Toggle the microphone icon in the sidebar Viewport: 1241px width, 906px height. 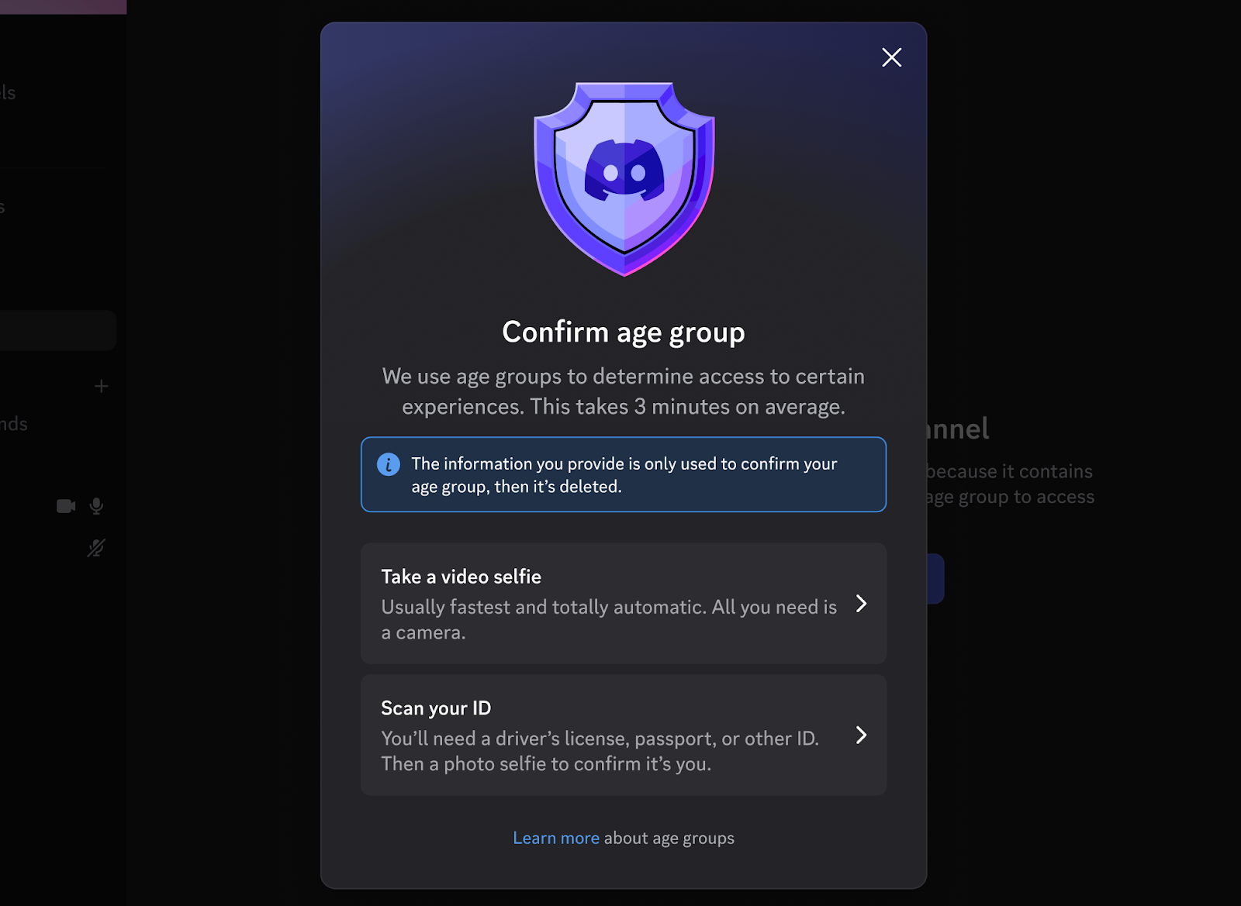tap(96, 506)
